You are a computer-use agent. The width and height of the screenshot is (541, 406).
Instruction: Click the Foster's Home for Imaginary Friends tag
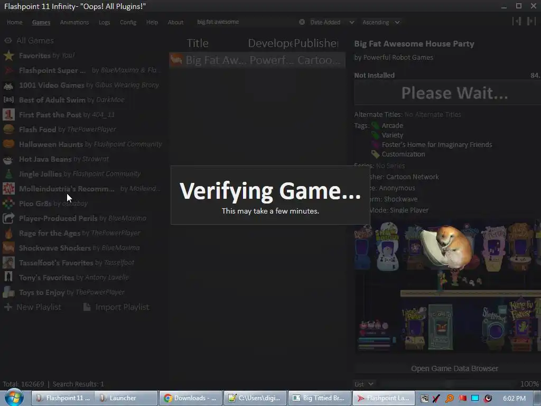(437, 145)
